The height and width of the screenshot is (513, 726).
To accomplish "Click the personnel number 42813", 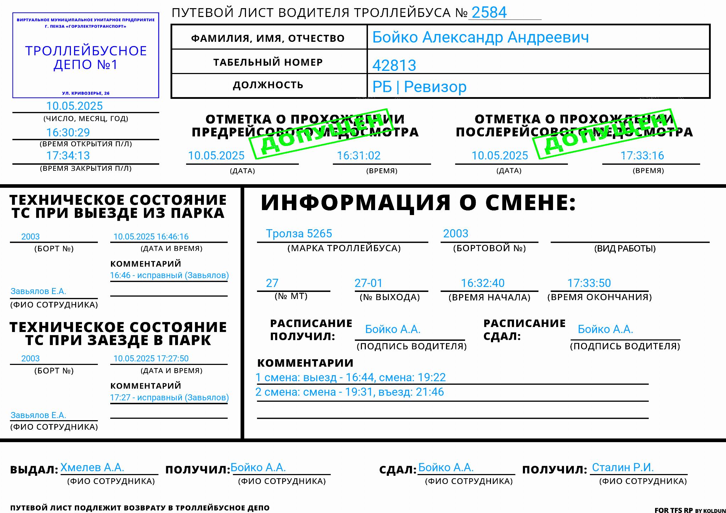I will click(394, 65).
